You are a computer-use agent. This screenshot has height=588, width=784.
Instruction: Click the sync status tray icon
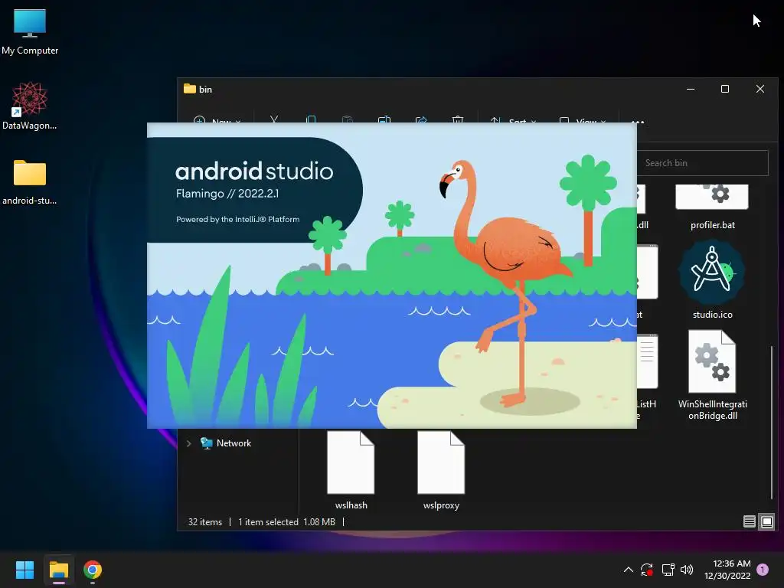click(647, 570)
